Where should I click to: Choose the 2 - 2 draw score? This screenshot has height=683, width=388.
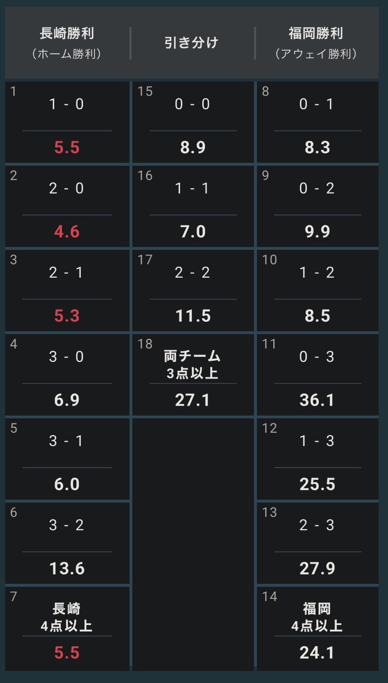click(x=193, y=291)
